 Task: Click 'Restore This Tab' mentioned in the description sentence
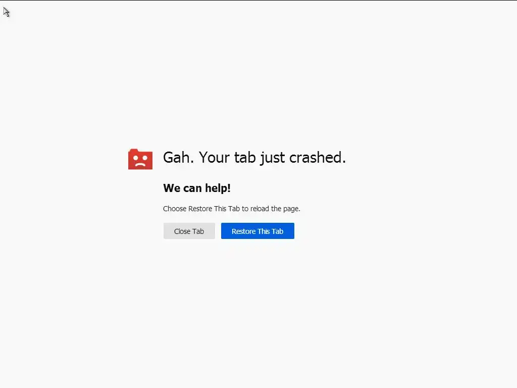(x=214, y=209)
